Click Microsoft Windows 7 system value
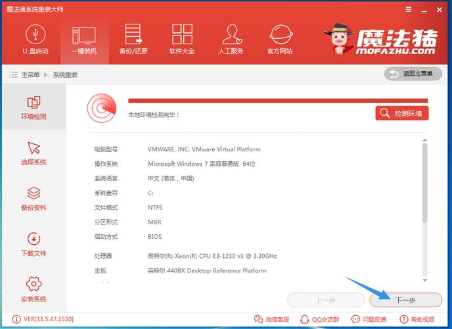 tap(202, 164)
